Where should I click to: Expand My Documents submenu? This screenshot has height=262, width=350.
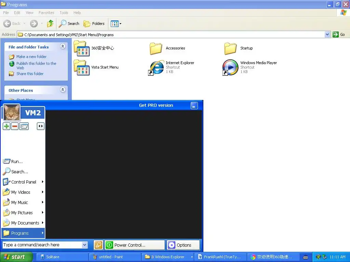23,223
